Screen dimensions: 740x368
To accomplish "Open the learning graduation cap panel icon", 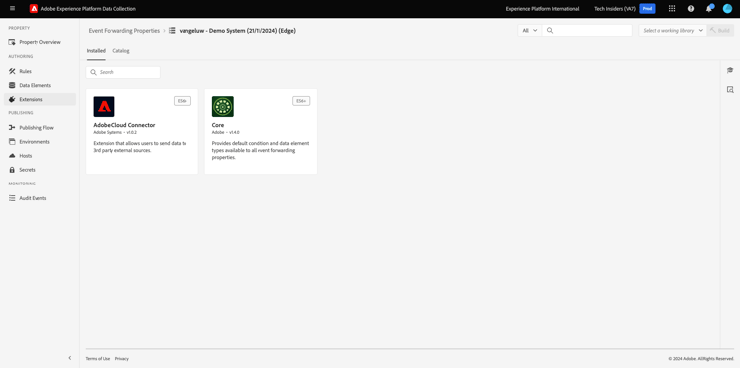I will 730,70.
